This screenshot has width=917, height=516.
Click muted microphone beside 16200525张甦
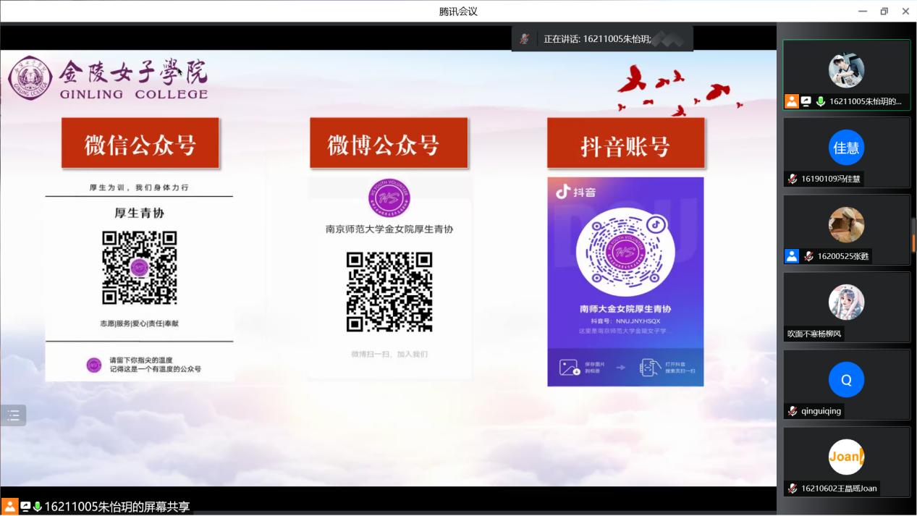tap(808, 256)
